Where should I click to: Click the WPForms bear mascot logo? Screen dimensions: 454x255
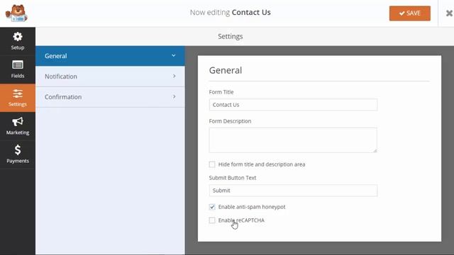pos(16,13)
